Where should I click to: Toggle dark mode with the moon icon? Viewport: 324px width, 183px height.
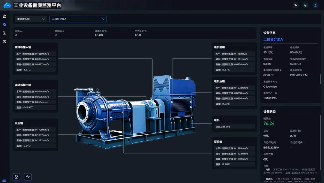pos(306,5)
